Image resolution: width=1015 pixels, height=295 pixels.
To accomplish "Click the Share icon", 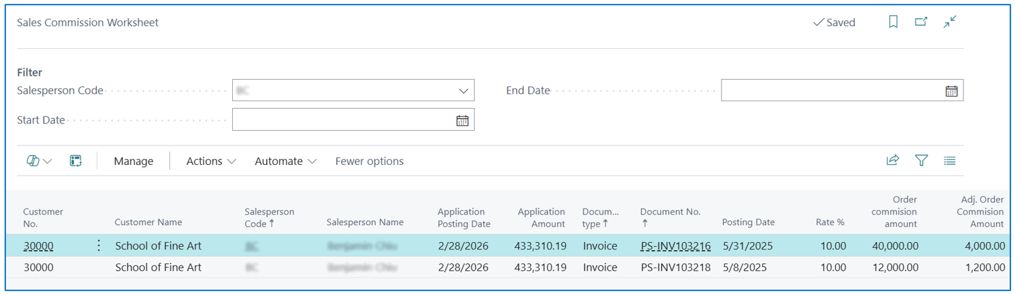I will click(893, 160).
